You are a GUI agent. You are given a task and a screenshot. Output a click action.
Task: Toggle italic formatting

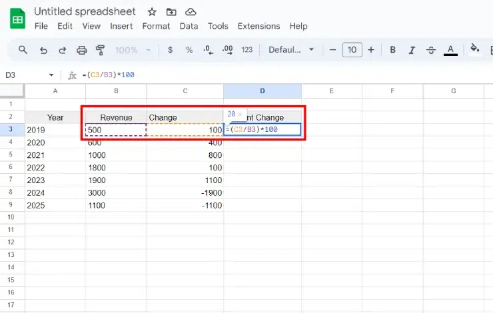coord(412,50)
